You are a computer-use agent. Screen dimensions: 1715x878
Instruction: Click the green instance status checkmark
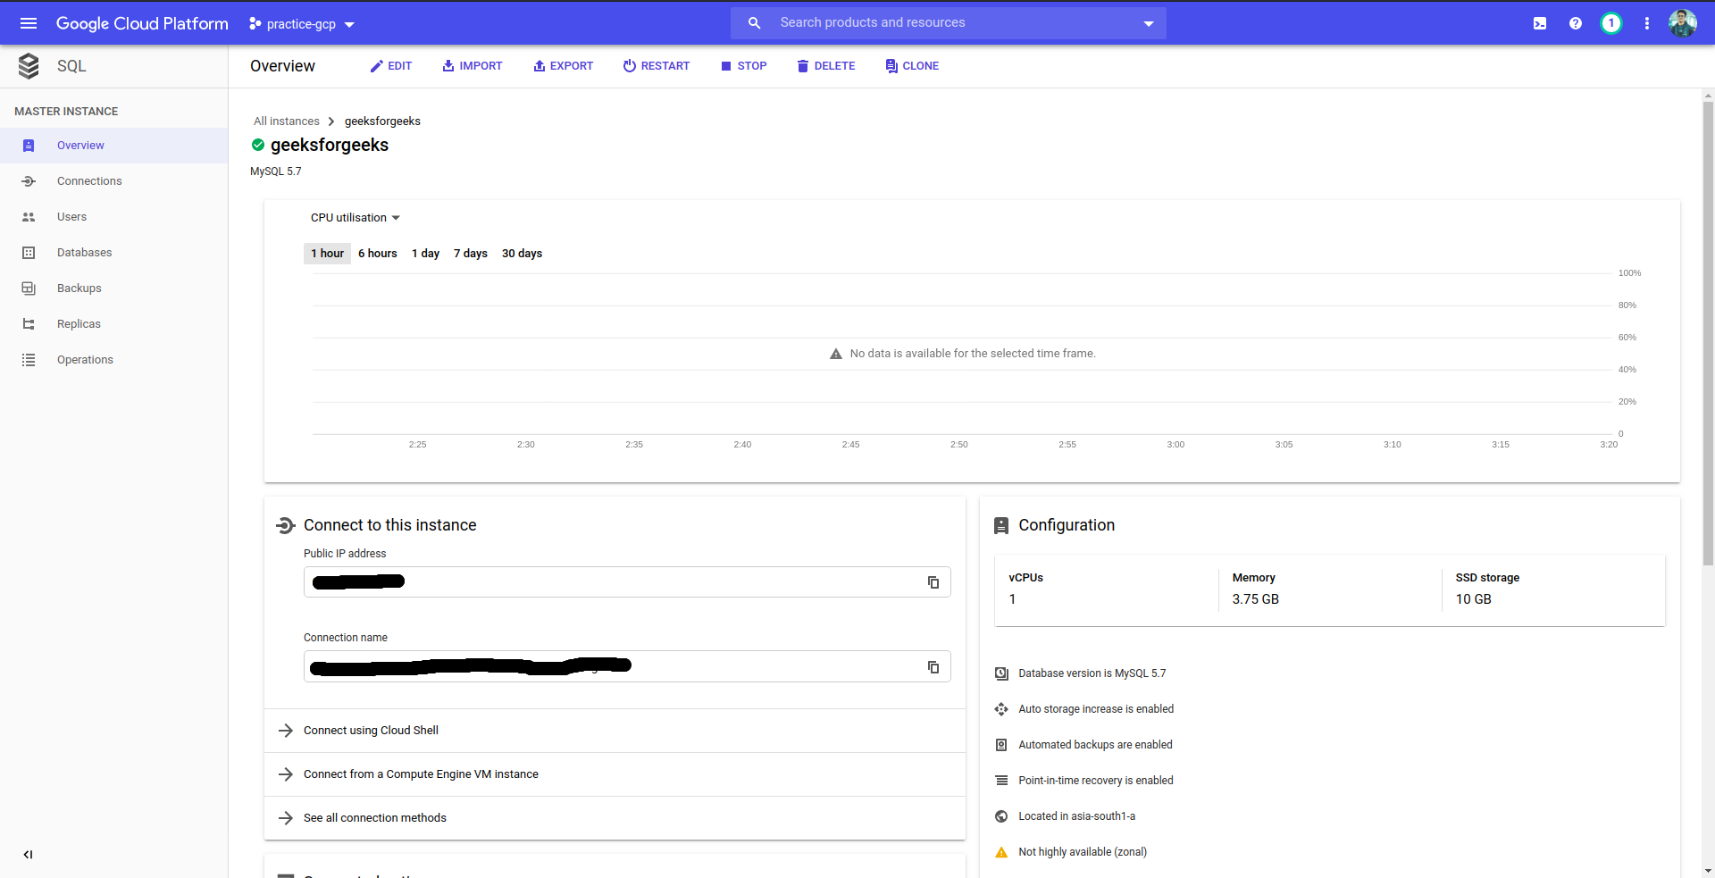tap(258, 145)
